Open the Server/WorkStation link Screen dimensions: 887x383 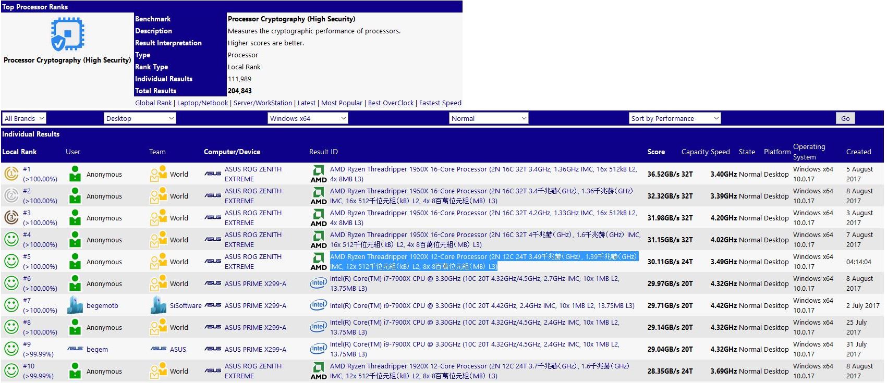pos(263,103)
